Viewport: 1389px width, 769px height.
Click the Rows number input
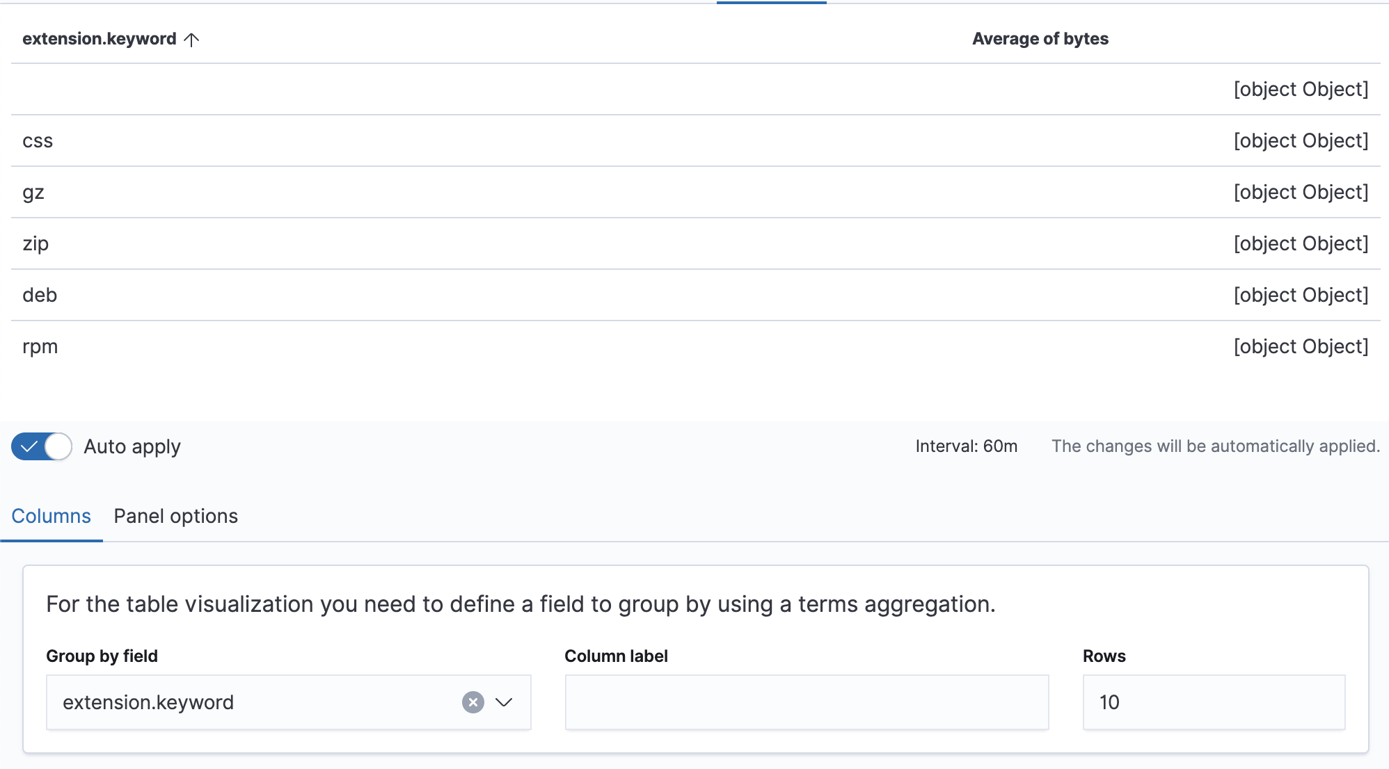coord(1214,702)
